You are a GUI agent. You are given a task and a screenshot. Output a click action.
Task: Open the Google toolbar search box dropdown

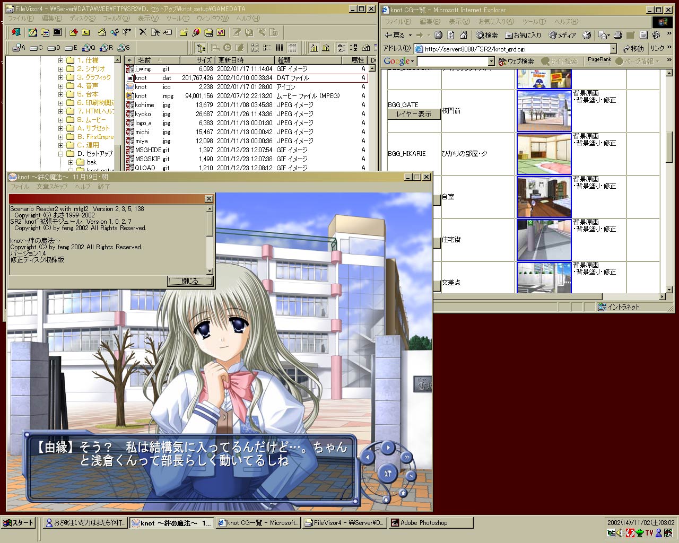pyautogui.click(x=491, y=62)
